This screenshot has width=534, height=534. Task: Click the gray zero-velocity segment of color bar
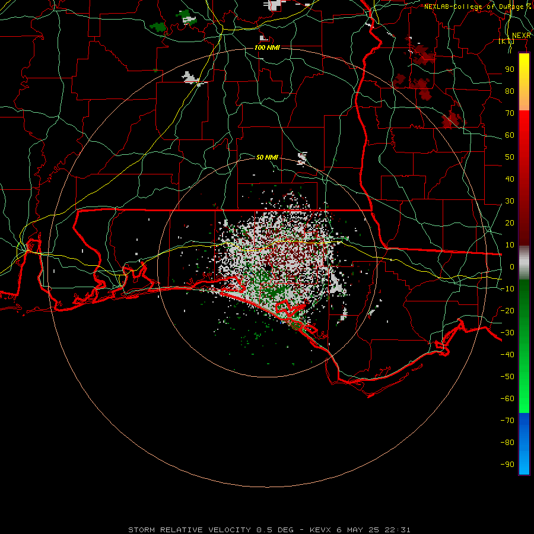coord(524,262)
